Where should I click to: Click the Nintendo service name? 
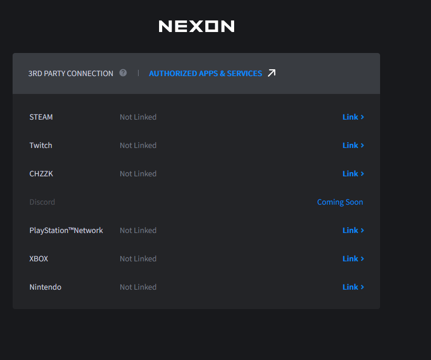click(45, 287)
